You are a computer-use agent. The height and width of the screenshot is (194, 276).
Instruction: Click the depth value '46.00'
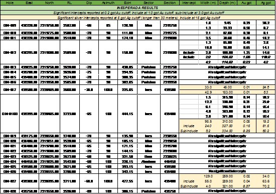(x=227, y=87)
